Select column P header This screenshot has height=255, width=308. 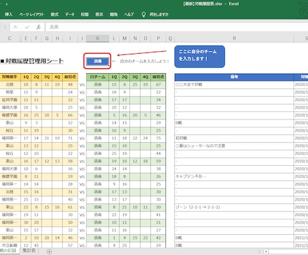[158, 38]
